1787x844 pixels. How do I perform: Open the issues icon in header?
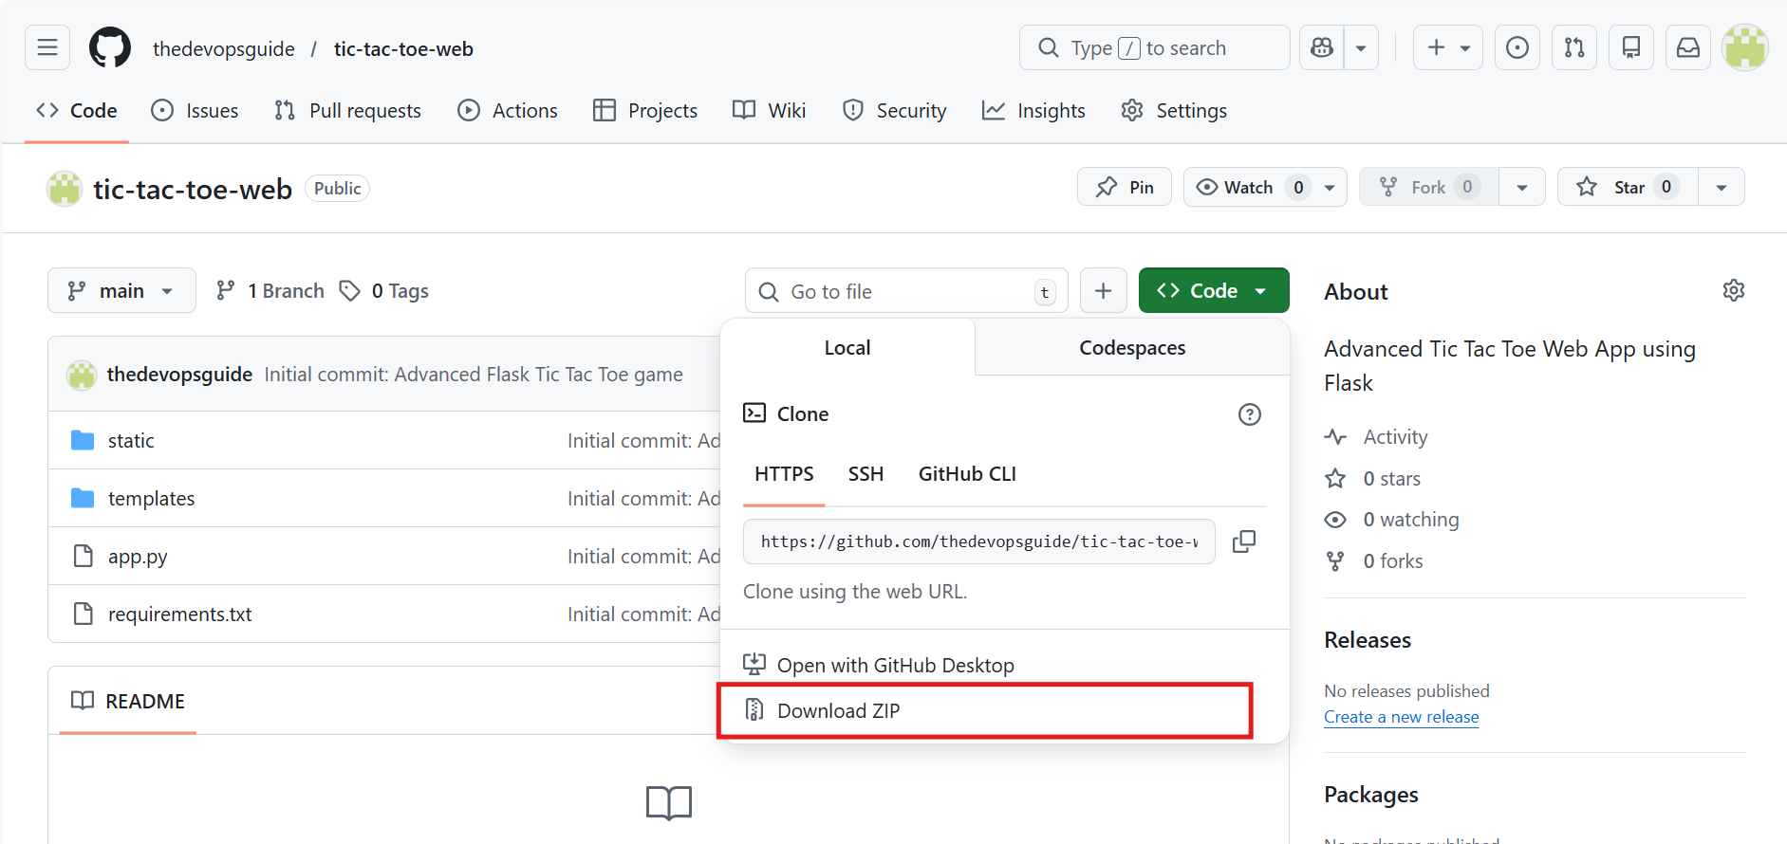1517,47
